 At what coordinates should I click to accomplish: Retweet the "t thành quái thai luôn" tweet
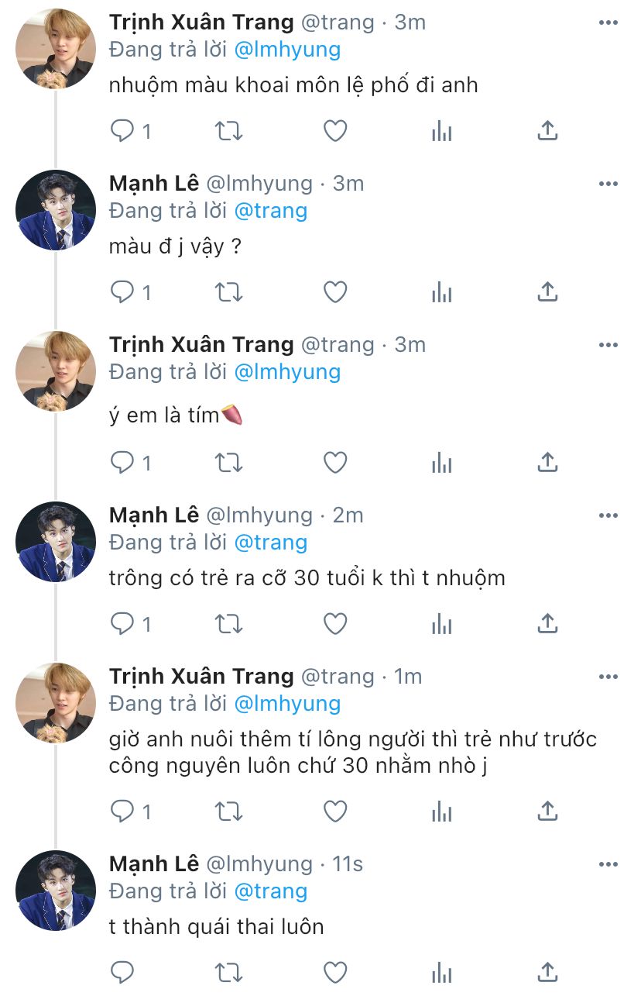click(228, 972)
